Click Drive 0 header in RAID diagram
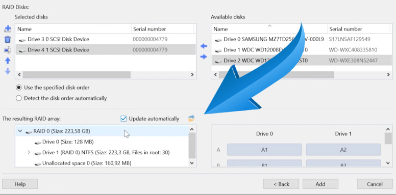396x195 pixels. click(264, 134)
